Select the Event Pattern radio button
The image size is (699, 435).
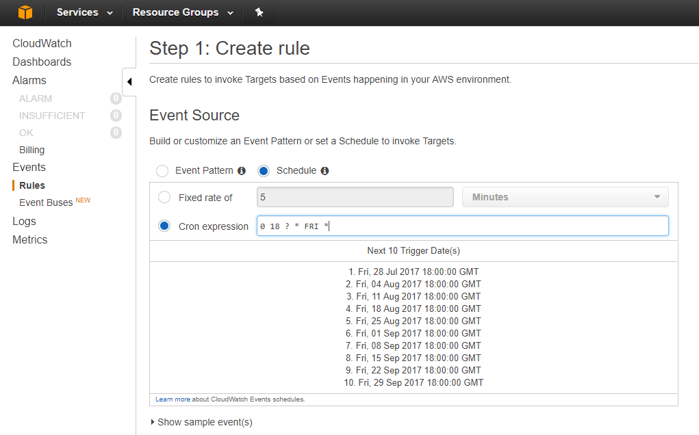click(162, 171)
